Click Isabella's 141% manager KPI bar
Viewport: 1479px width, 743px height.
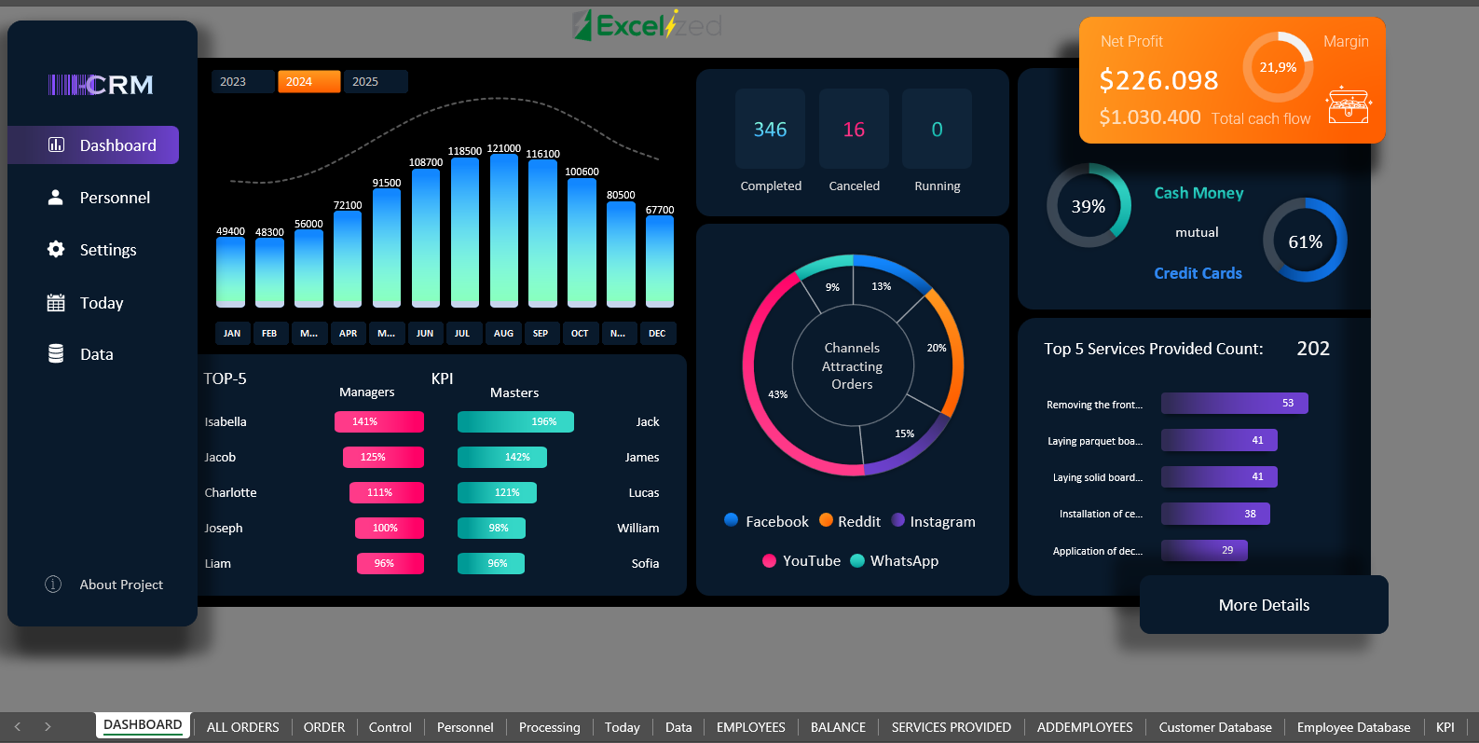coord(379,421)
